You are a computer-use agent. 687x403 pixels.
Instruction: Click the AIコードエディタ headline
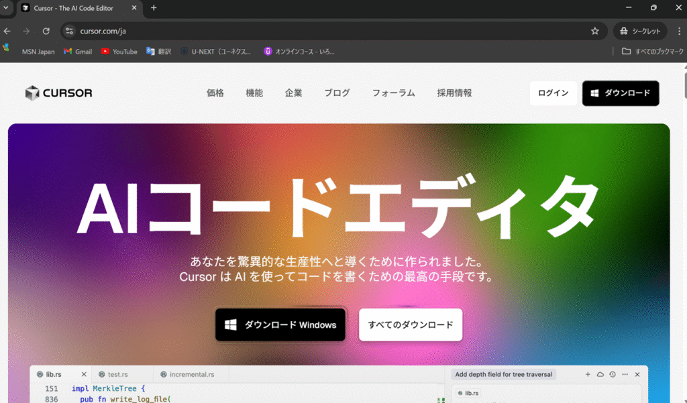[x=338, y=208]
